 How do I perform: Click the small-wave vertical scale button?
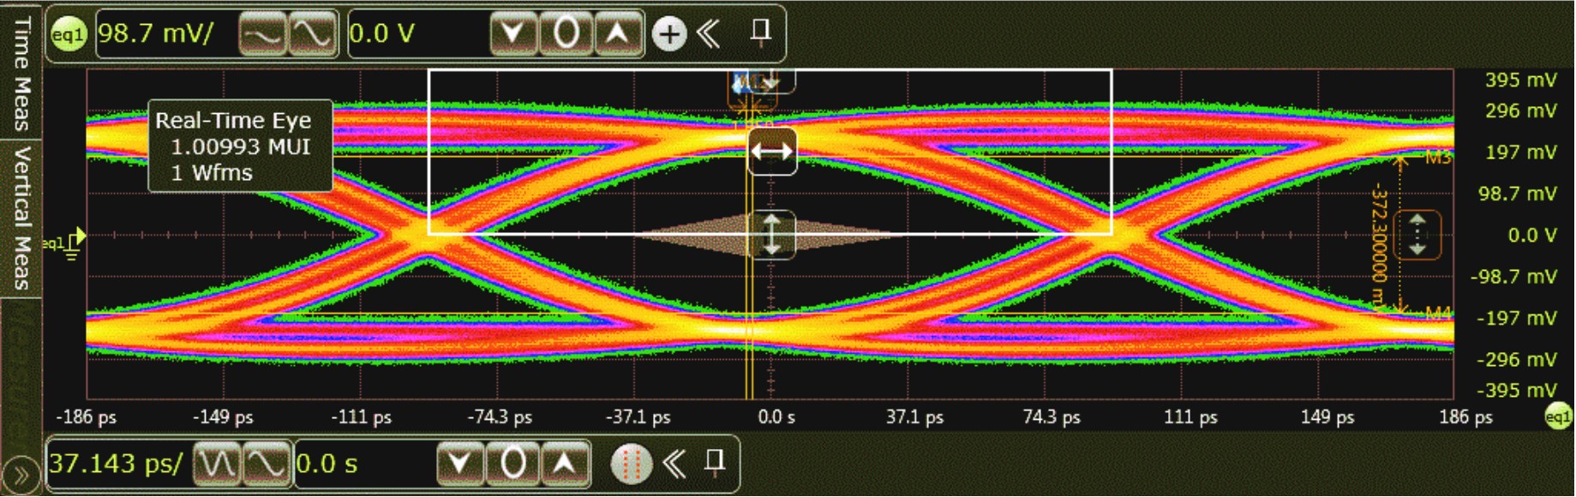pyautogui.click(x=262, y=34)
